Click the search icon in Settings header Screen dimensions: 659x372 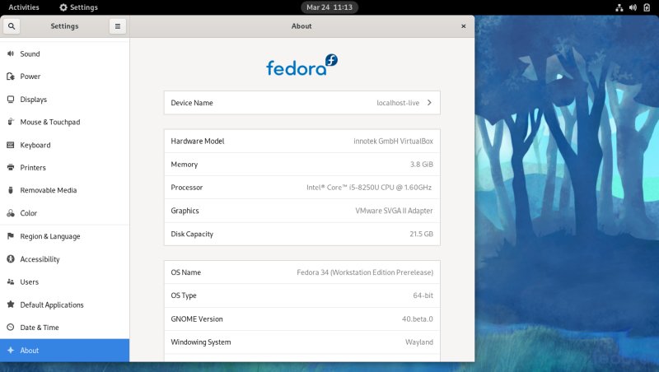point(12,26)
